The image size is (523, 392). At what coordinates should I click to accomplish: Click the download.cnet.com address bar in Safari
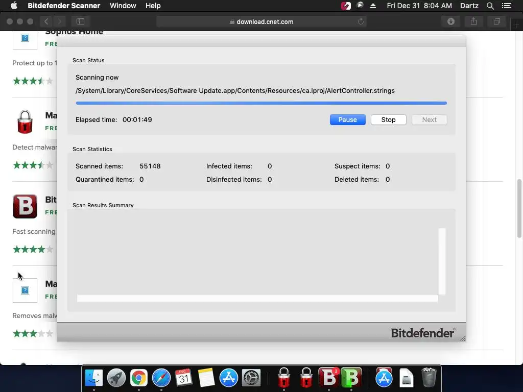[x=261, y=21]
